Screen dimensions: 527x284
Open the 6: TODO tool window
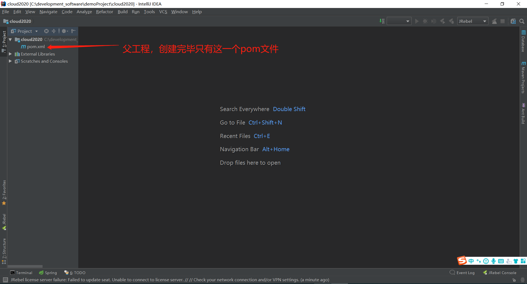tap(75, 273)
